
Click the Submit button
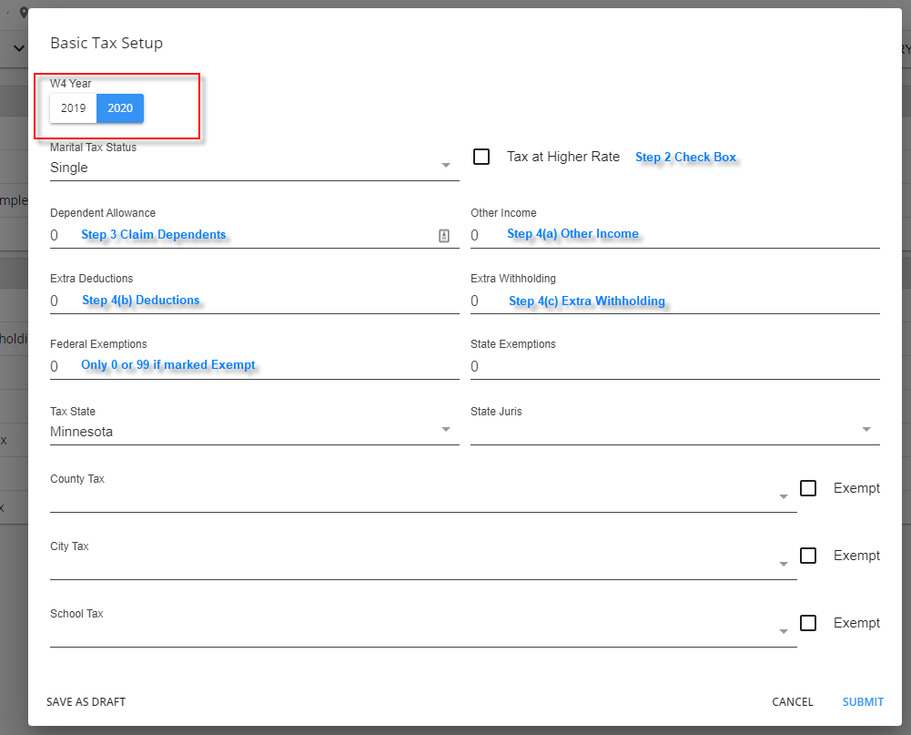tap(863, 702)
